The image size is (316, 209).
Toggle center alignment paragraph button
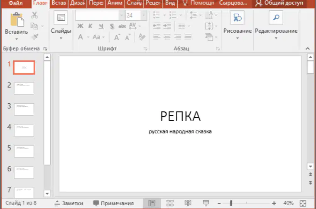point(167,37)
